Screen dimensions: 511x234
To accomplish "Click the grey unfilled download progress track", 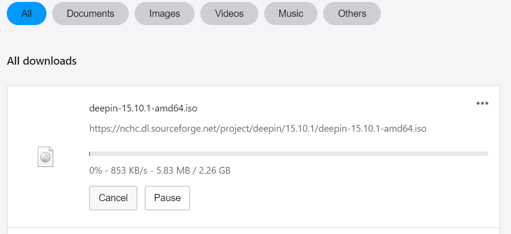I will (290, 153).
